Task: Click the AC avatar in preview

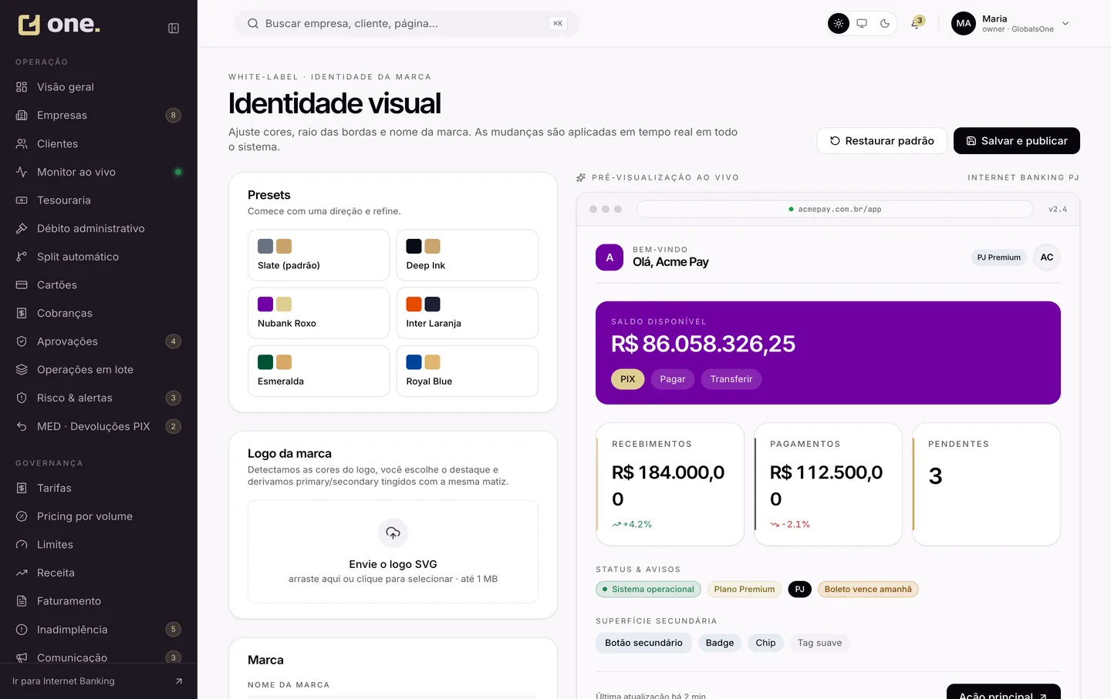Action: coord(1047,257)
